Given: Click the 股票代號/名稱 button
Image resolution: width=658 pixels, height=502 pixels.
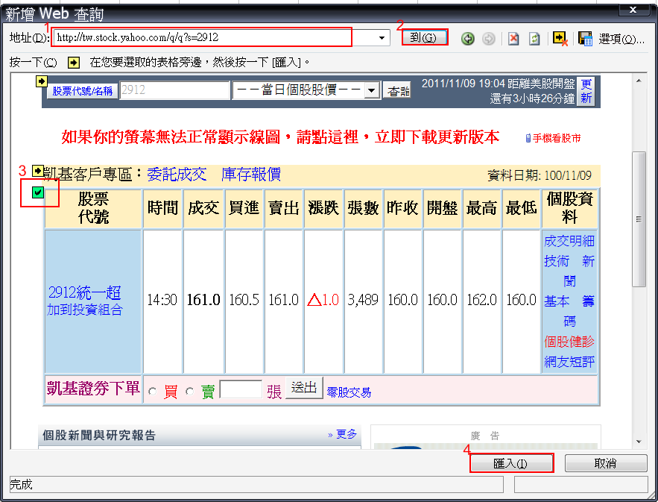Looking at the screenshot, I should tap(82, 91).
